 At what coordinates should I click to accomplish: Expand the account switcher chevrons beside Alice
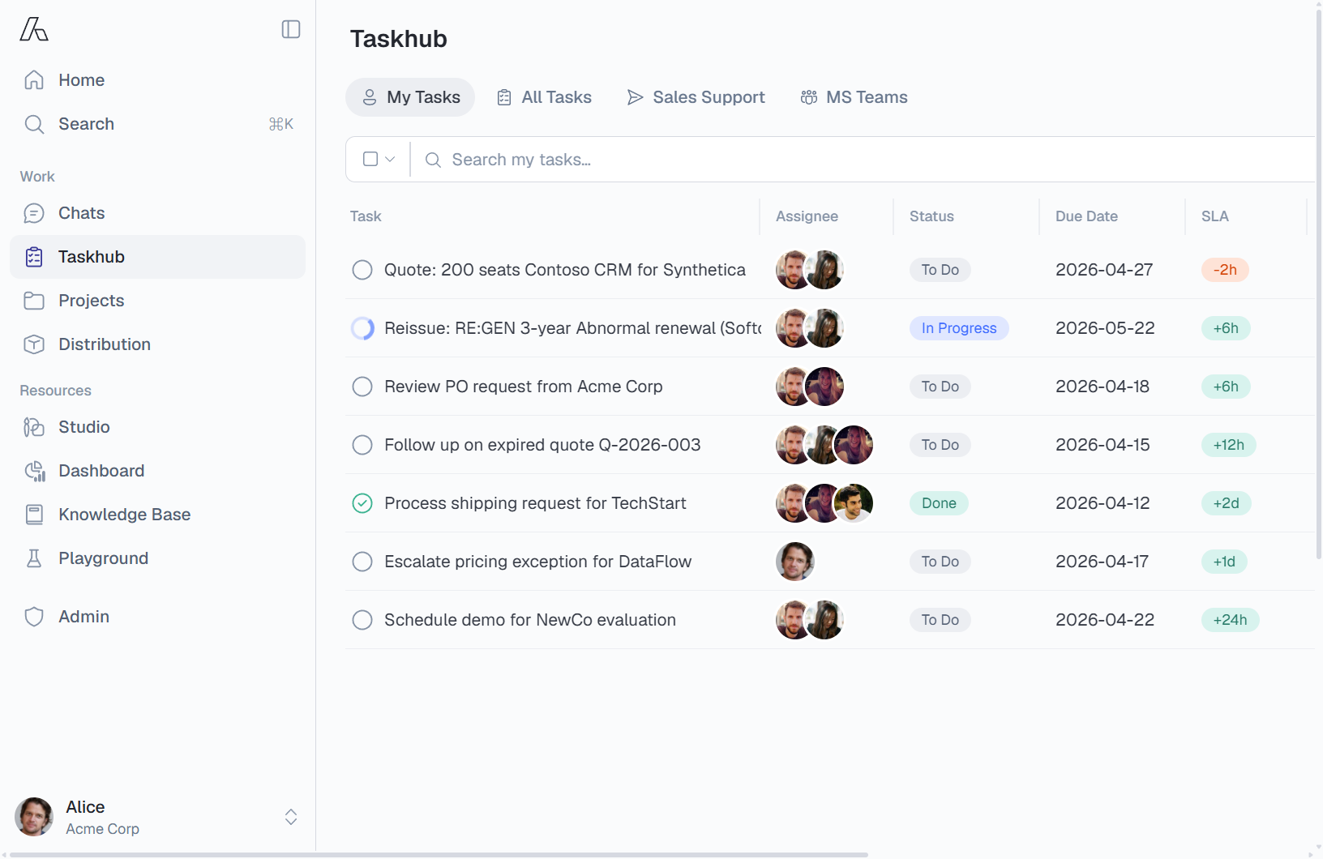pos(291,817)
